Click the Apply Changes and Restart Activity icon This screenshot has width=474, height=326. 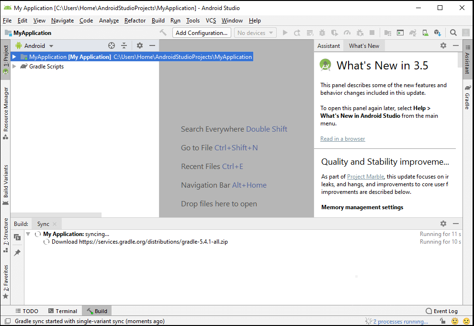(x=297, y=33)
